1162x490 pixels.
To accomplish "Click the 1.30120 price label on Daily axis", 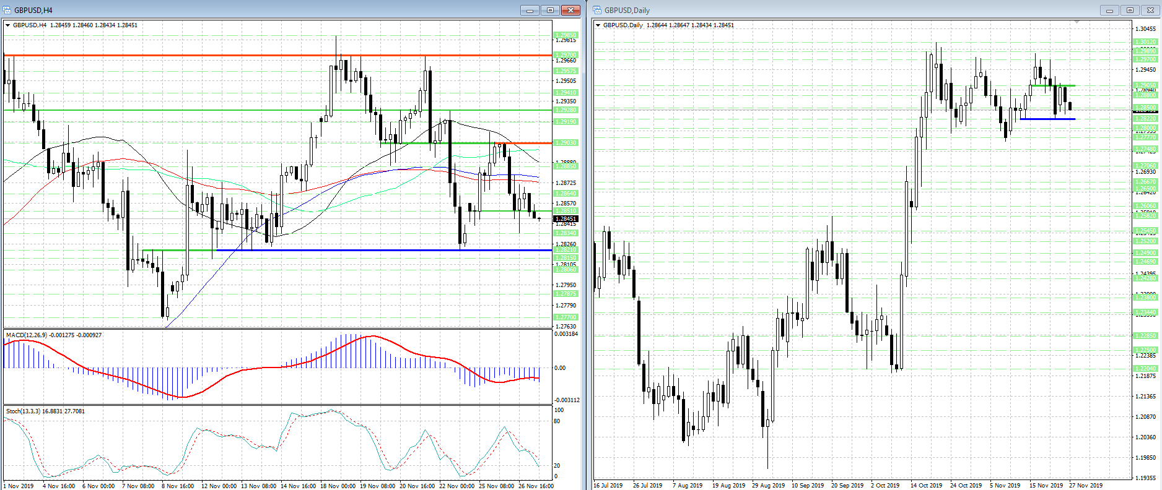I will (x=1145, y=42).
